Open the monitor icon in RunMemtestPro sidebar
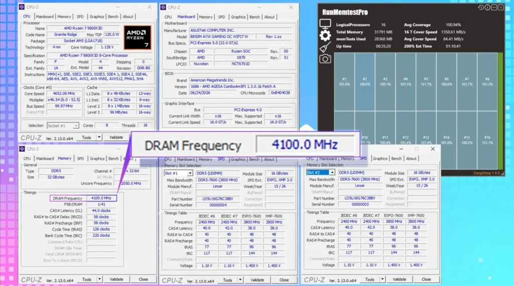Viewport: 514px width, 286px height. coord(325,24)
